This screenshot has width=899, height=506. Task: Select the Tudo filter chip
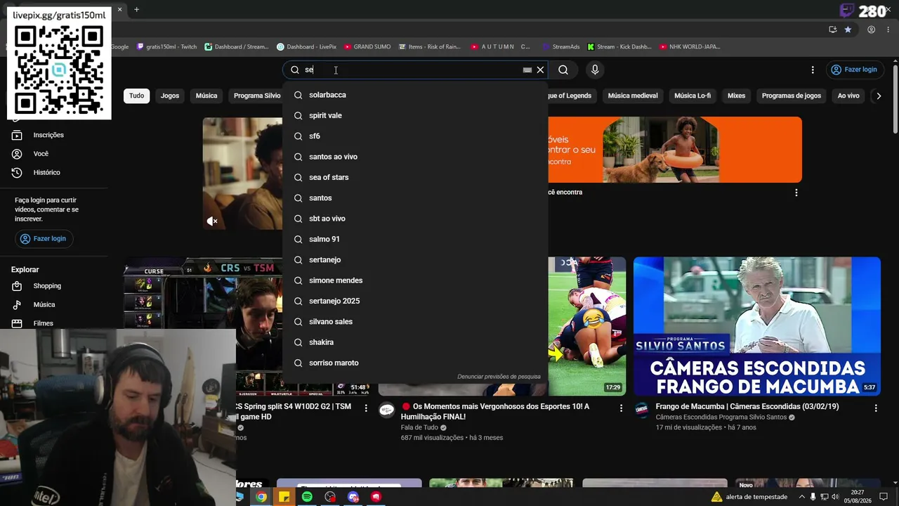(136, 96)
